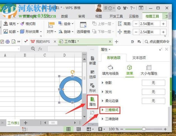
Task: Click the print preview icon
Action: [14, 42]
